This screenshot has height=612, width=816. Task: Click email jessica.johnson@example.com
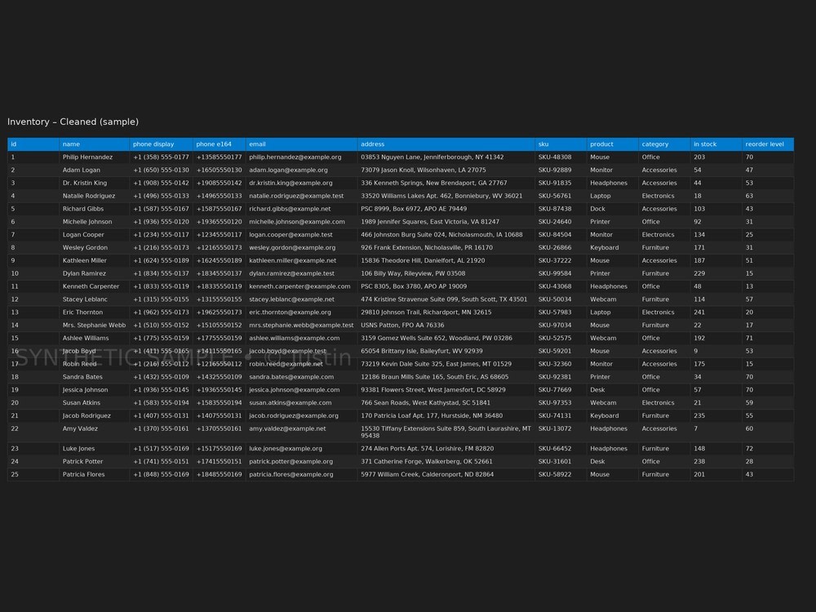[x=301, y=390]
